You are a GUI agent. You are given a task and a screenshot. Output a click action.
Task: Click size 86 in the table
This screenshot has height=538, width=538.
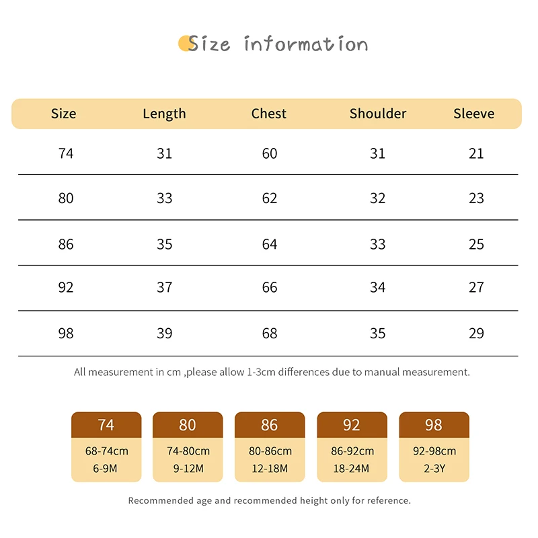(66, 244)
